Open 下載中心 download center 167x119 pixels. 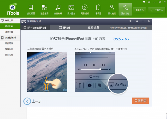(x=157, y=10)
